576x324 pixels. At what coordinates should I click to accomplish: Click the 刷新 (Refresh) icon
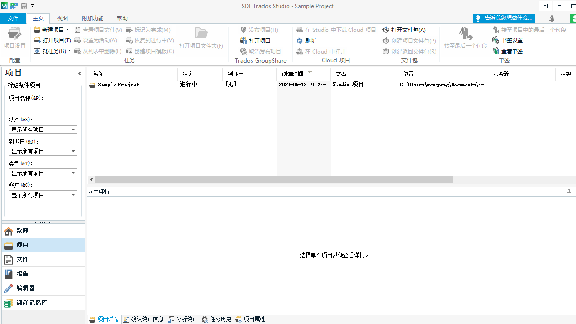tap(299, 40)
